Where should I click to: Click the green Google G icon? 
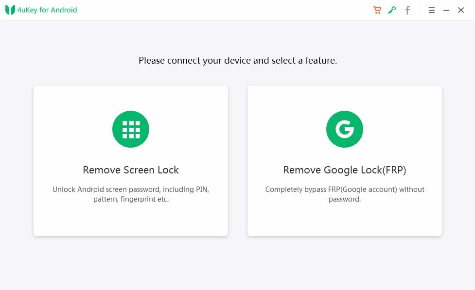coord(345,129)
